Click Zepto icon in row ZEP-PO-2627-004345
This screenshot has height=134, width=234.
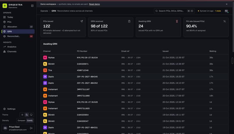pos(45,77)
